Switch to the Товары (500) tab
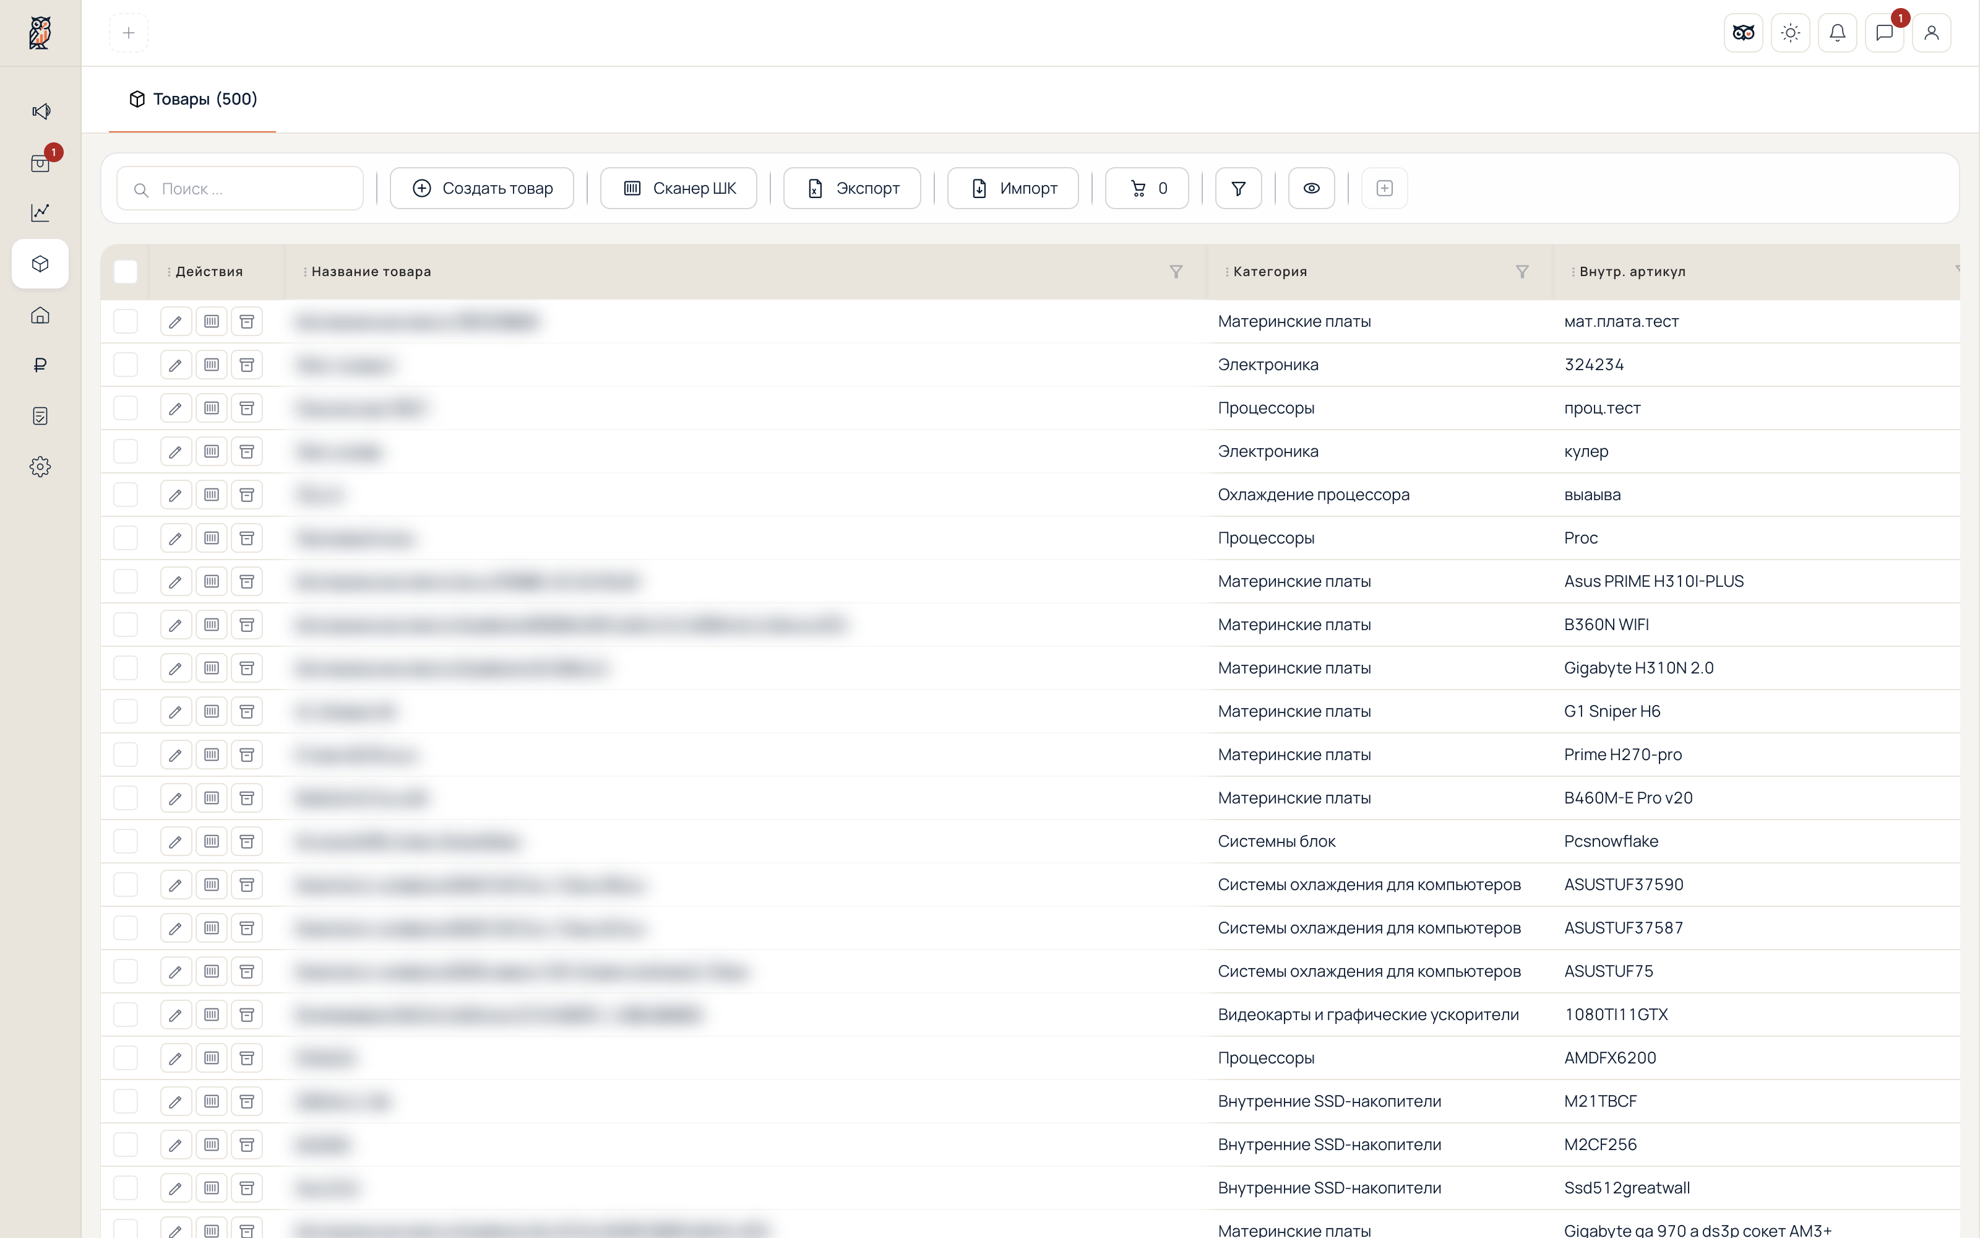Viewport: 1980px width, 1238px height. (x=193, y=99)
